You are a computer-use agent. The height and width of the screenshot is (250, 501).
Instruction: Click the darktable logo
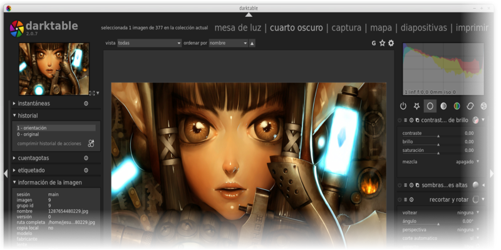(x=17, y=29)
